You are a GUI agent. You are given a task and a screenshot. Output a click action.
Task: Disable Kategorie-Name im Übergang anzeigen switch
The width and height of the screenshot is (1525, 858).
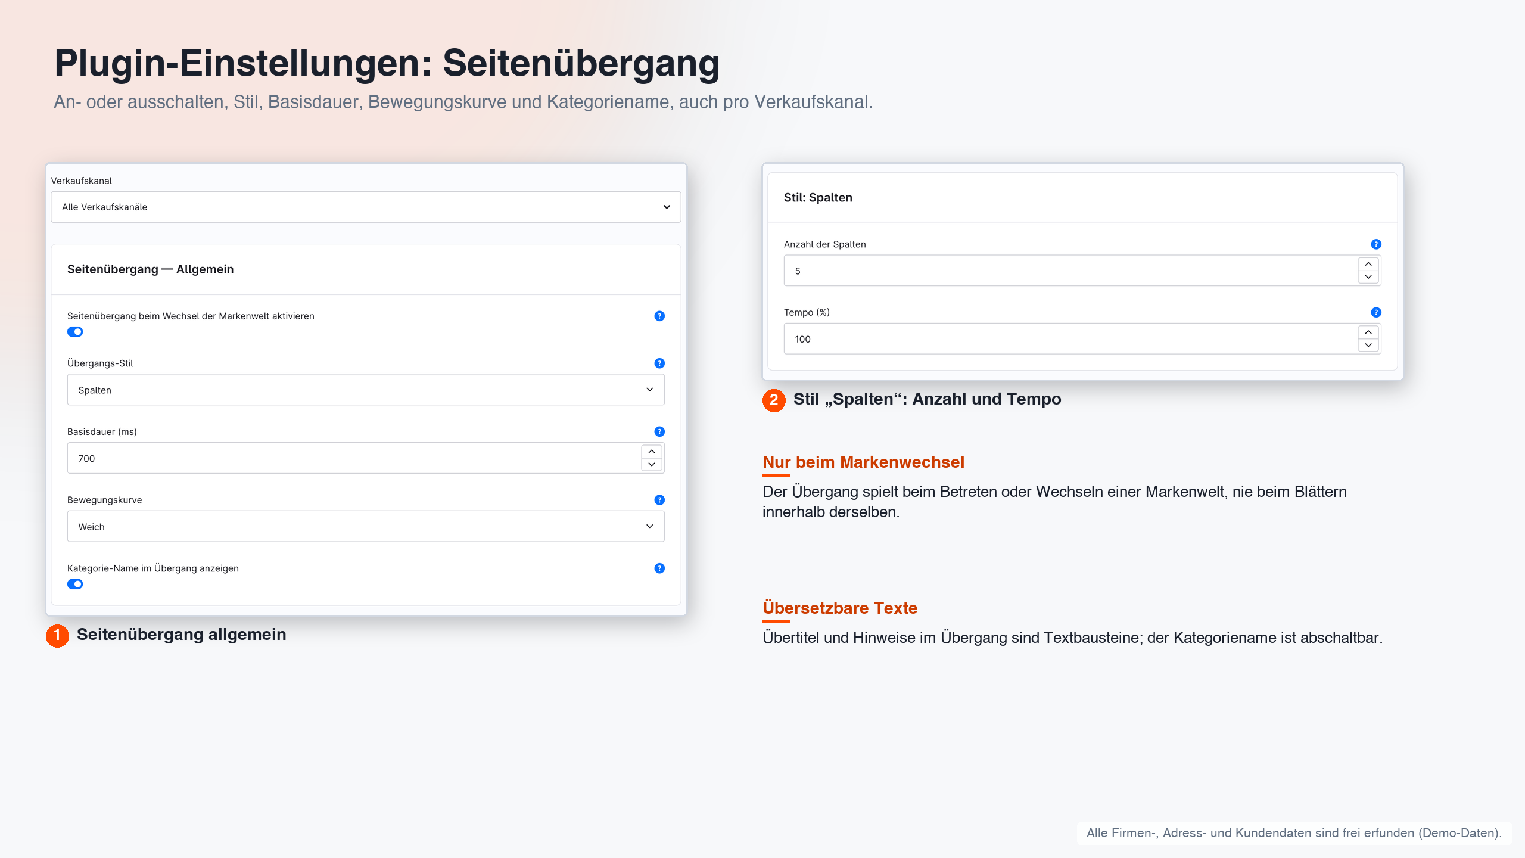(75, 584)
